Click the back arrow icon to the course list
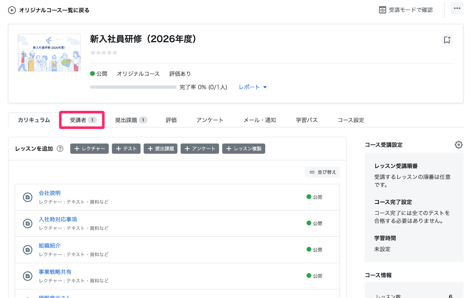 [12, 10]
